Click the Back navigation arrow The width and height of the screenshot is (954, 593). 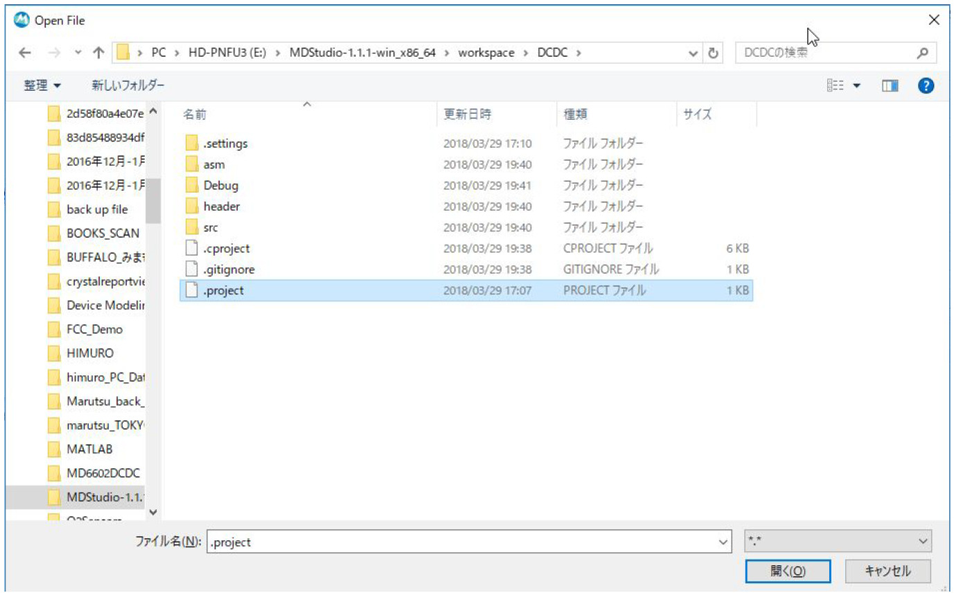click(x=25, y=53)
